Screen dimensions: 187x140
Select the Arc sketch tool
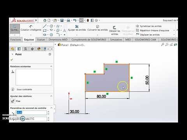point(51,30)
